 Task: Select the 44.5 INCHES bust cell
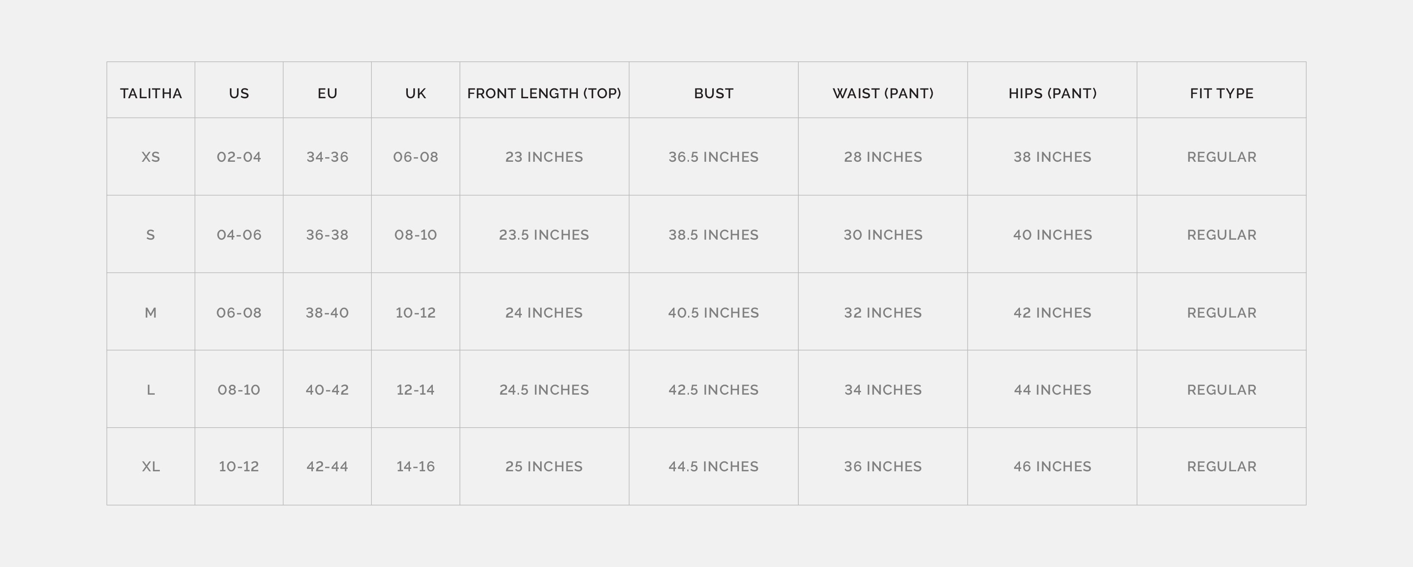click(x=713, y=467)
